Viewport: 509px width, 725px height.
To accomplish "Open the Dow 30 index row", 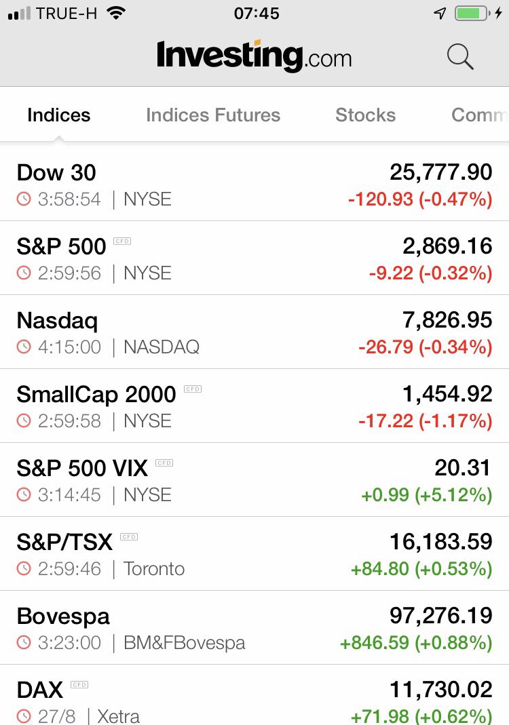I will tap(254, 184).
